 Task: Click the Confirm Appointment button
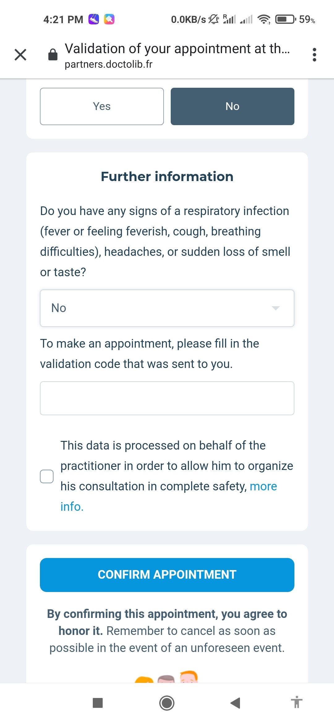click(167, 575)
